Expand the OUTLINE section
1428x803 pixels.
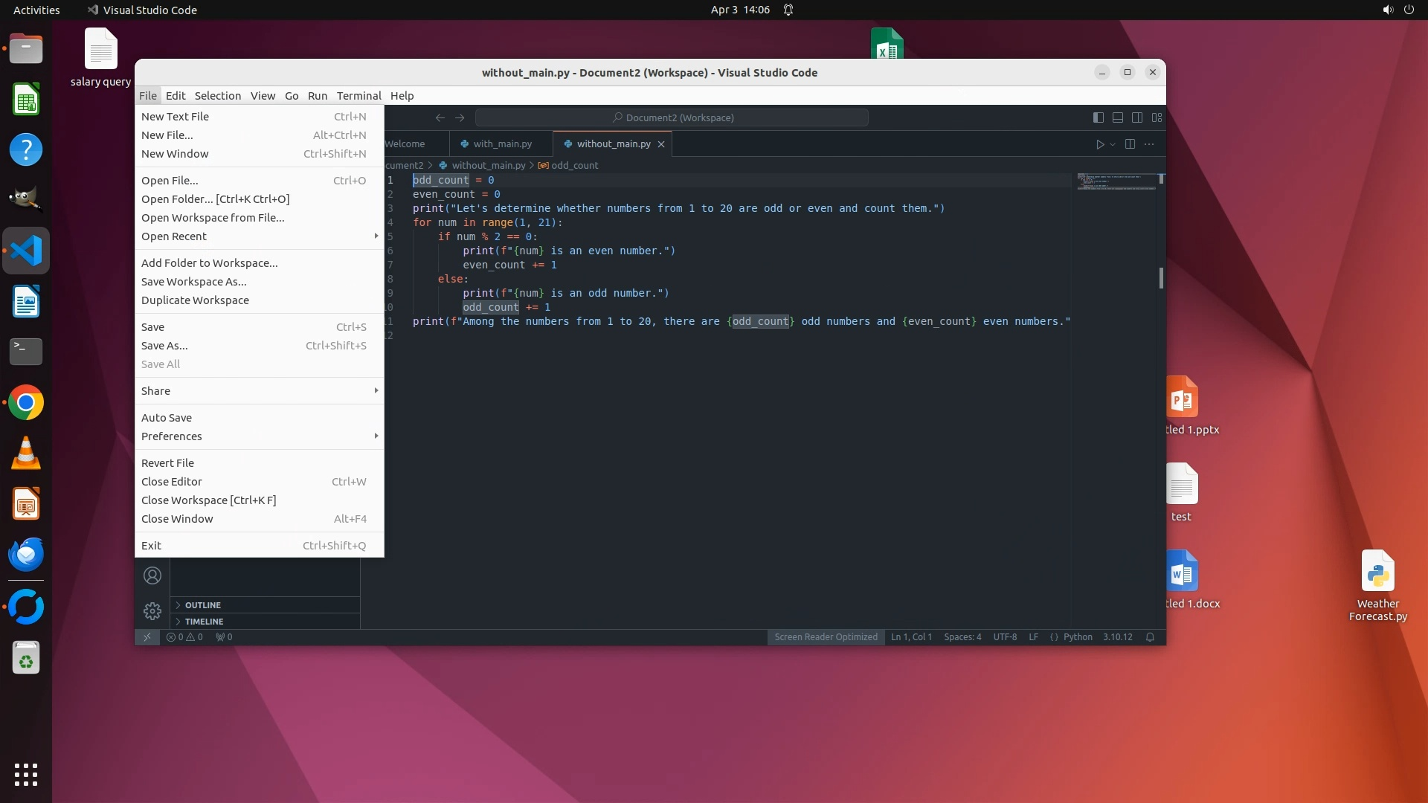point(203,605)
